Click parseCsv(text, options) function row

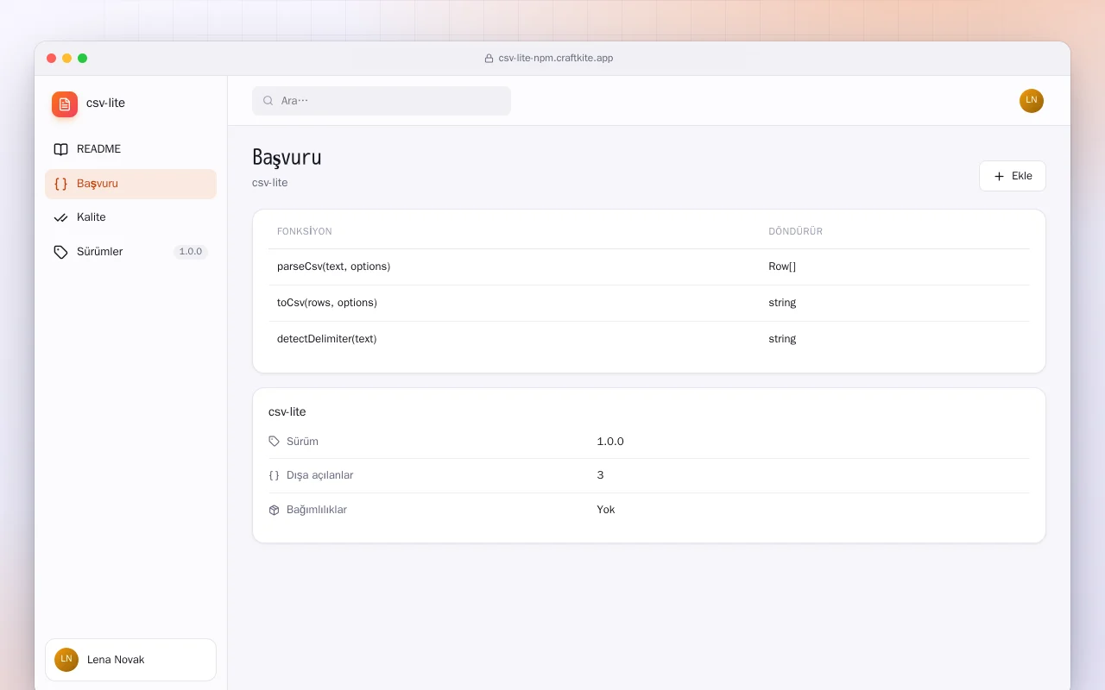coord(649,267)
